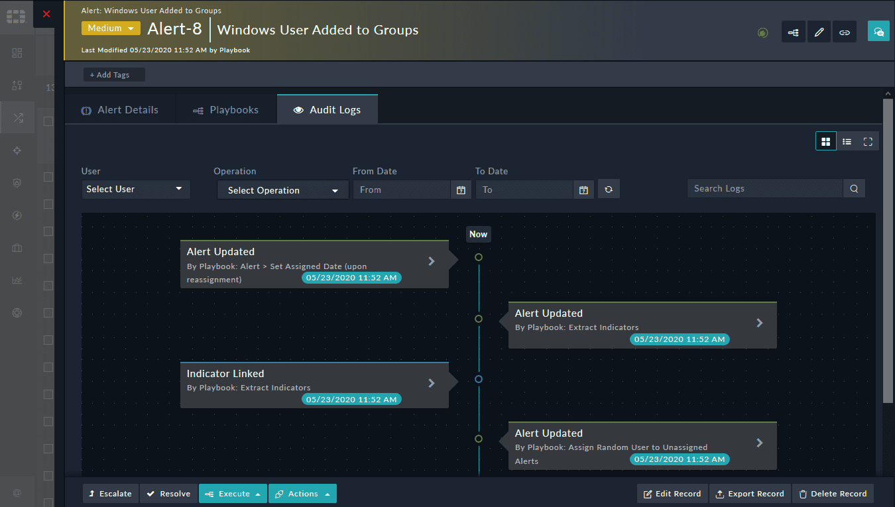Enter fullscreen view of audit logs

coord(868,141)
